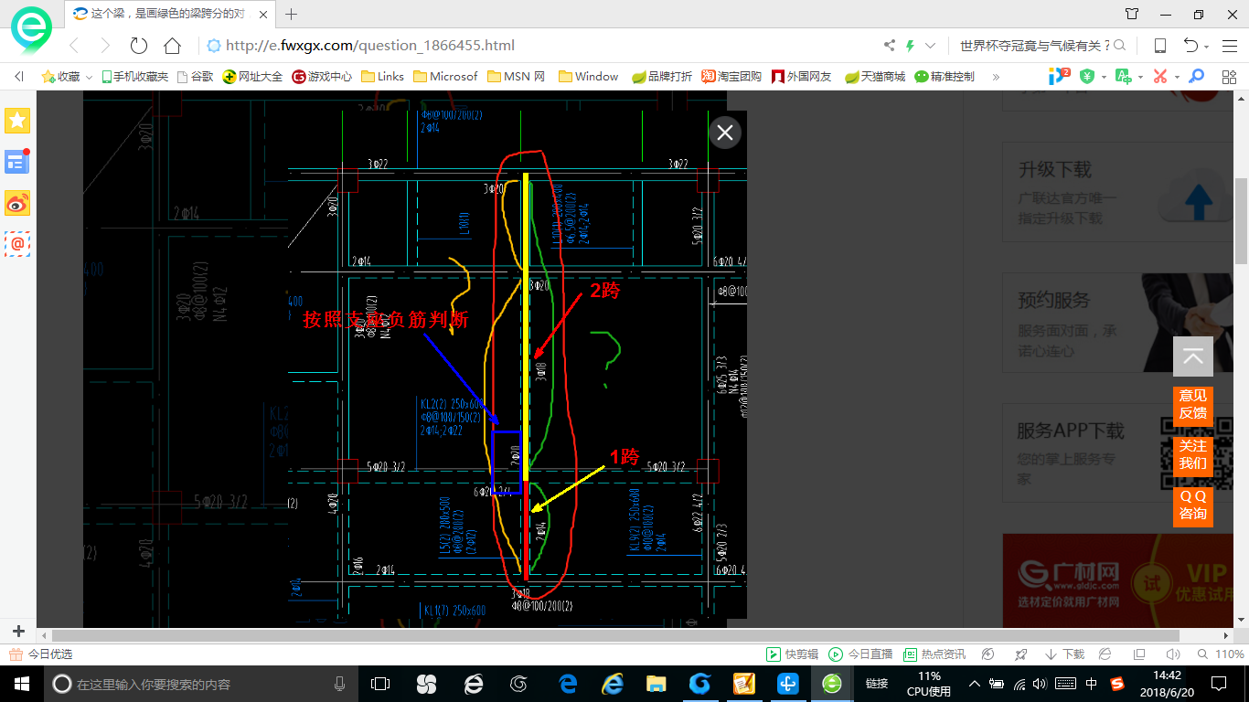Open the browser main menu
The width and height of the screenshot is (1249, 702).
click(1229, 46)
